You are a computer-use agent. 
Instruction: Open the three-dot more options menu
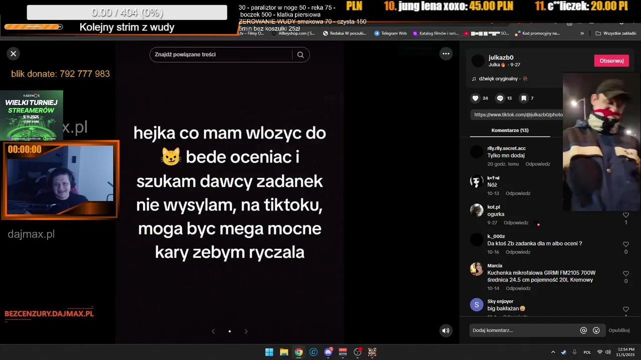(446, 53)
